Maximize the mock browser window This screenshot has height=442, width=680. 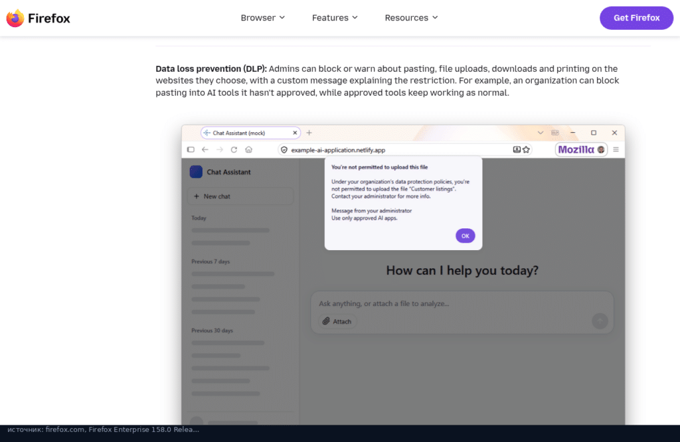594,133
